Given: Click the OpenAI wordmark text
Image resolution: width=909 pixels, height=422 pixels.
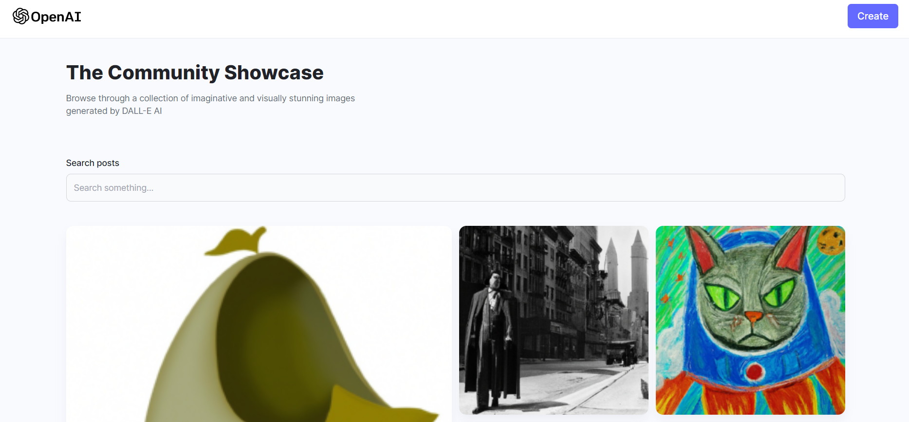Looking at the screenshot, I should 56,17.
